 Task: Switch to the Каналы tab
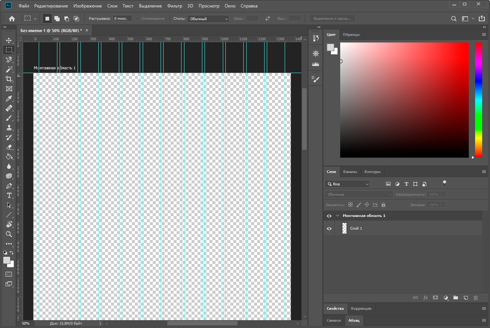tap(350, 172)
